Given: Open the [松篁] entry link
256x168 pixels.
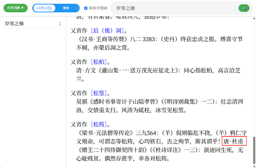Looking at the screenshot, I should pyautogui.click(x=99, y=93).
